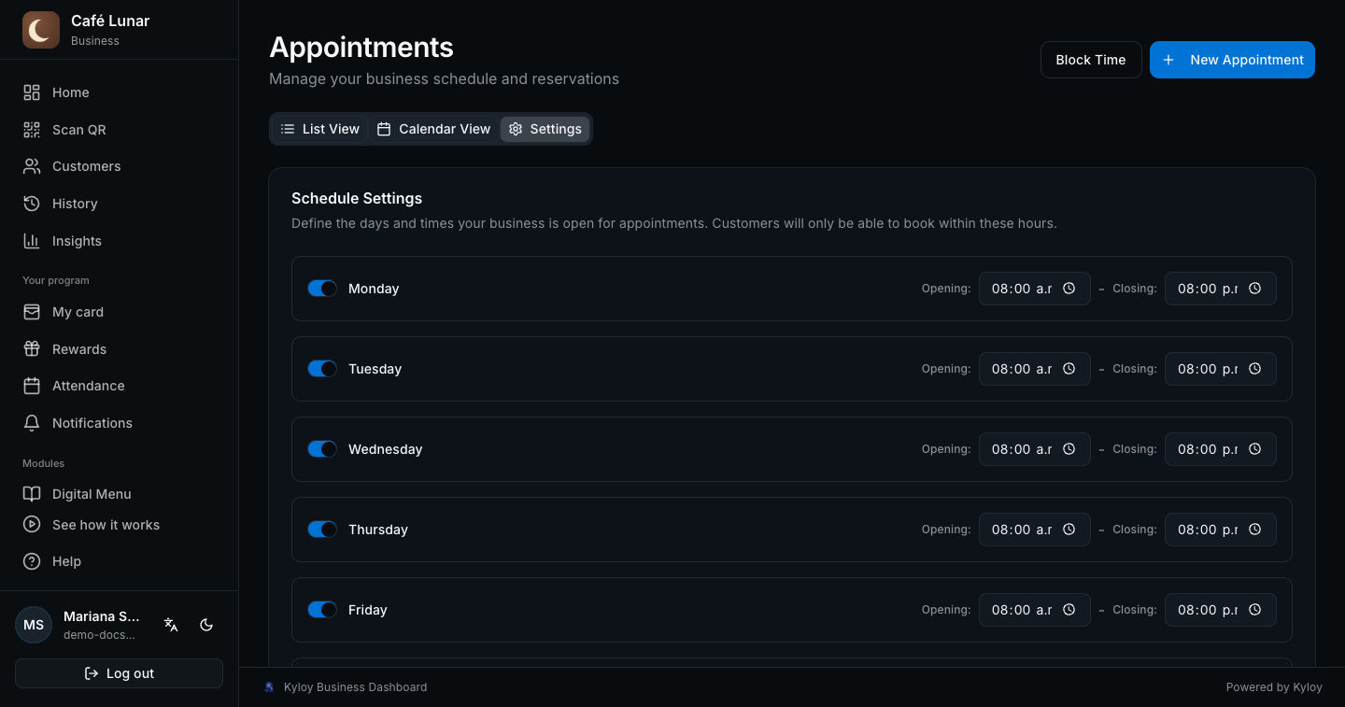Open Tuesday closing time clock picker
1345x707 pixels.
coord(1255,369)
